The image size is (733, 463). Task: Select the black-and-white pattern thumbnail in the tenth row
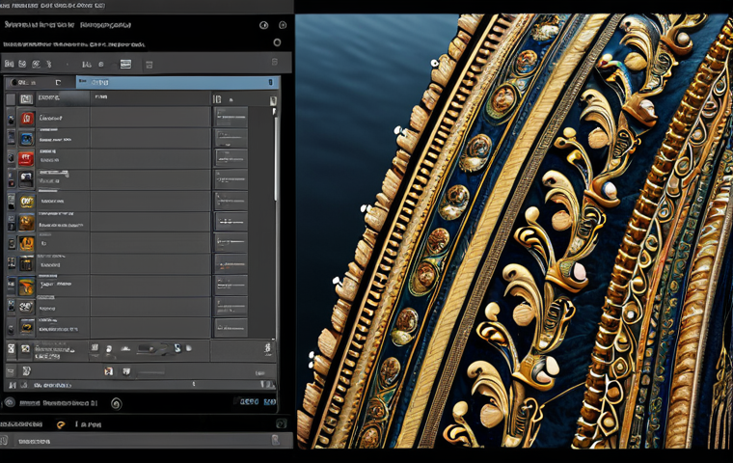coord(26,307)
